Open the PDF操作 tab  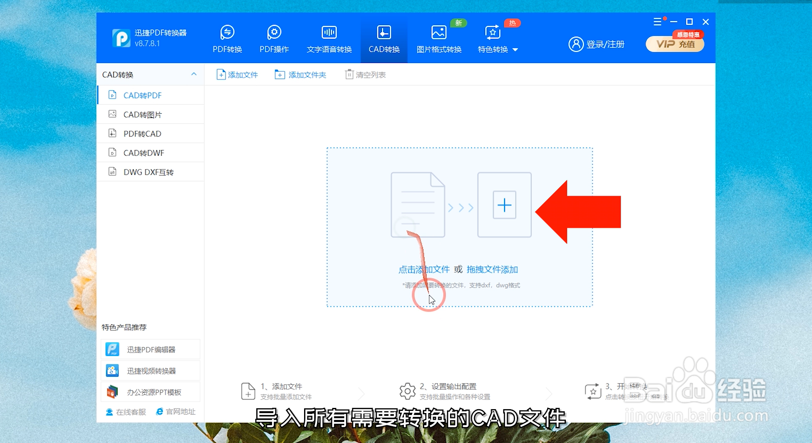click(x=274, y=39)
